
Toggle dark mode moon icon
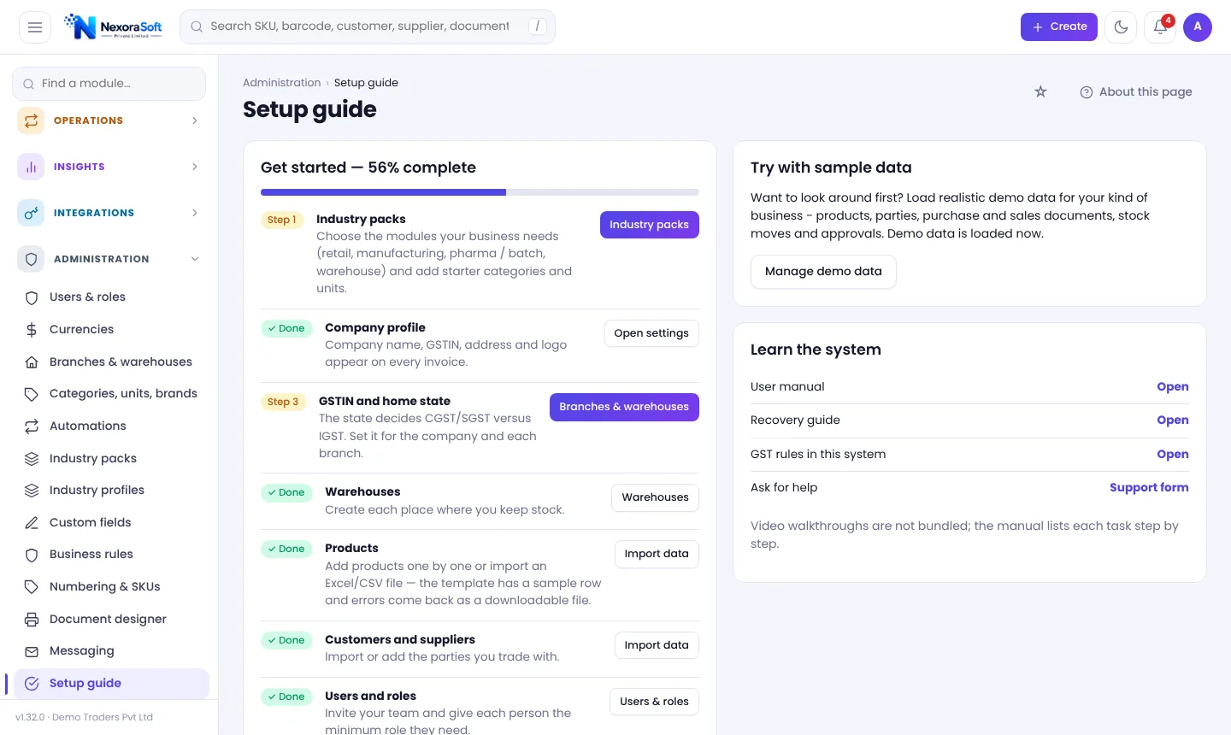[1121, 27]
